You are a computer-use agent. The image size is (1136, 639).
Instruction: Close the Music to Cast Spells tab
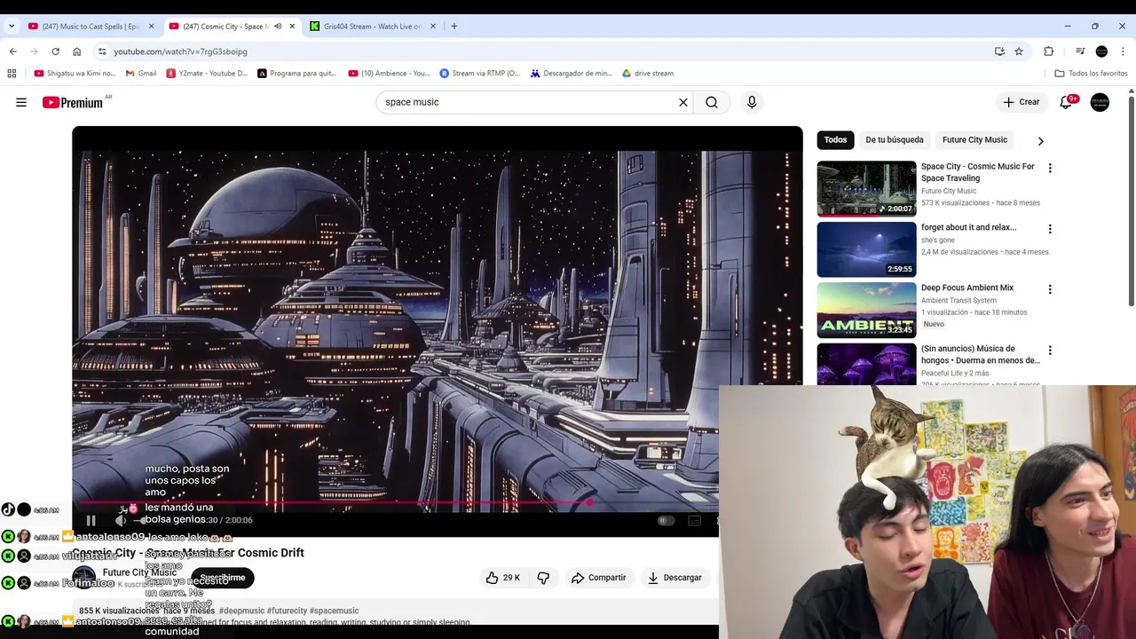(151, 27)
